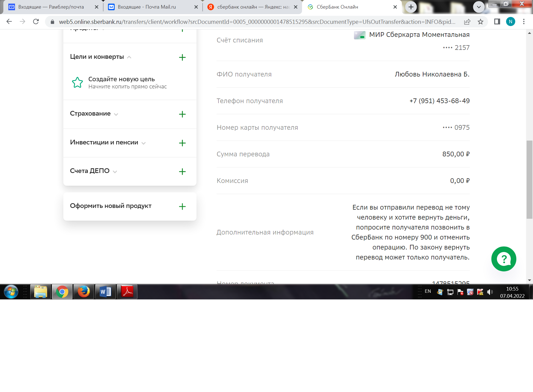The height and width of the screenshot is (392, 533).
Task: Click the page vertical scrollbar thumb
Action: (529, 179)
